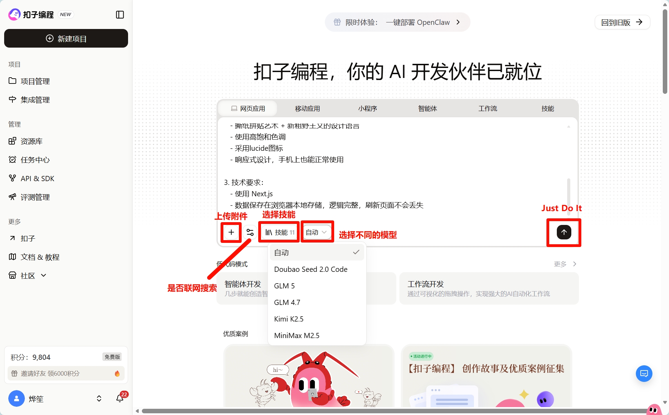This screenshot has height=415, width=669.
Task: Open the 资源库 panel
Action: click(32, 141)
